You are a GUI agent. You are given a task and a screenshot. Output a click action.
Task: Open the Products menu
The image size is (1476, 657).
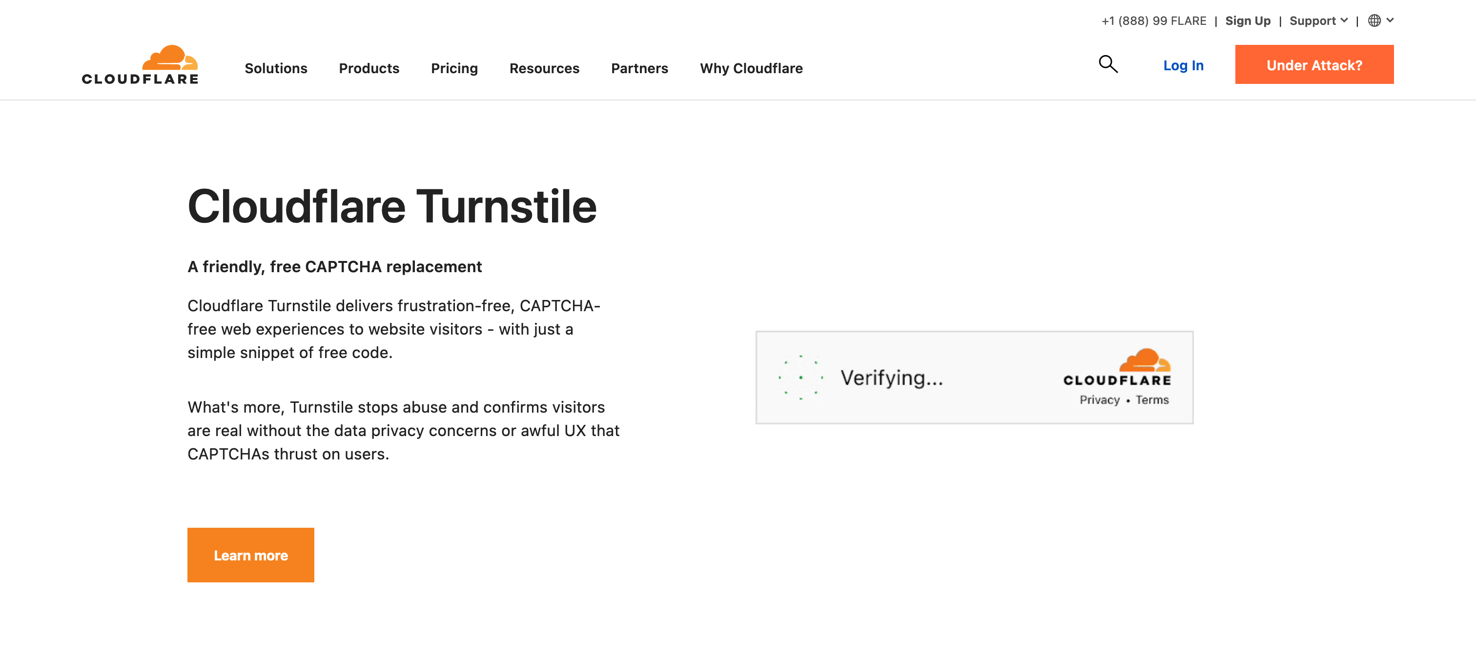tap(369, 68)
